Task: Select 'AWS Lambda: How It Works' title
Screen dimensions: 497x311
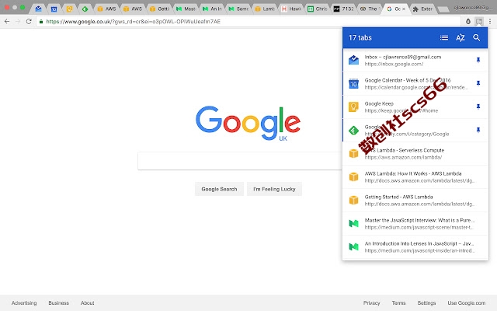Action: (x=413, y=173)
